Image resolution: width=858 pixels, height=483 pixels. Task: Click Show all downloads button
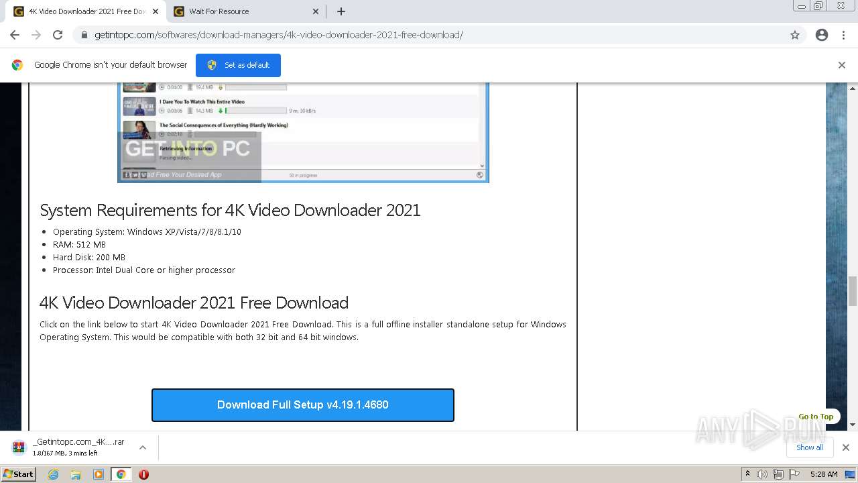(x=810, y=447)
